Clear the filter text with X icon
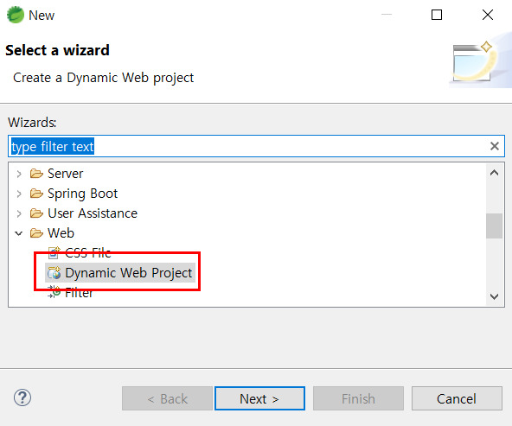The width and height of the screenshot is (512, 426). click(495, 146)
